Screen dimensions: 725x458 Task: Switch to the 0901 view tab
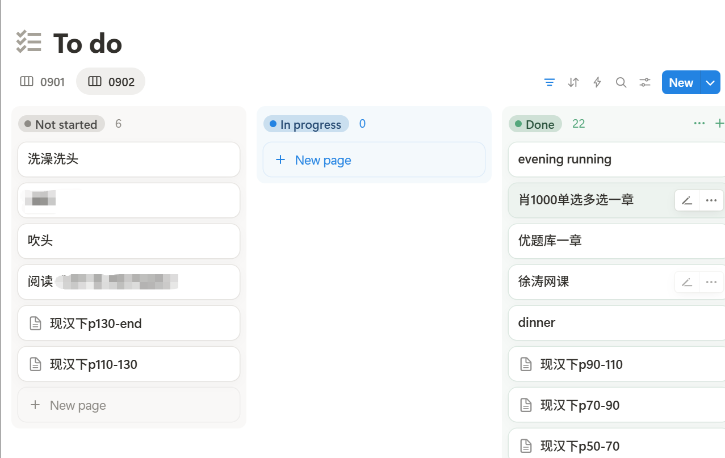[43, 82]
